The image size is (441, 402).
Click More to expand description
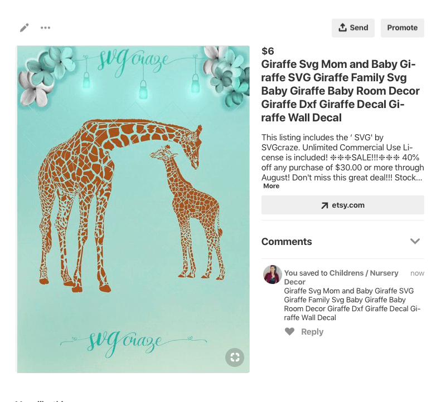pos(272,186)
